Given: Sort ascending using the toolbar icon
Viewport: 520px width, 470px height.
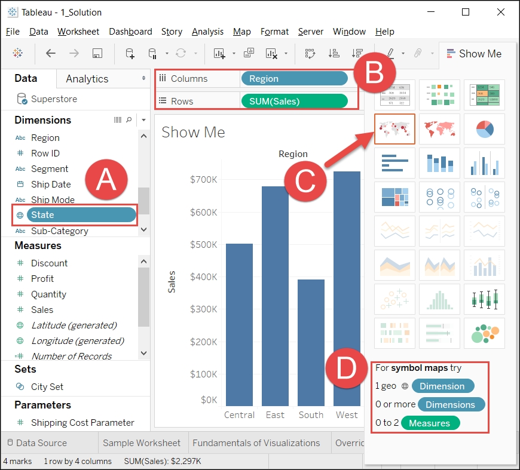Looking at the screenshot, I should click(x=334, y=53).
